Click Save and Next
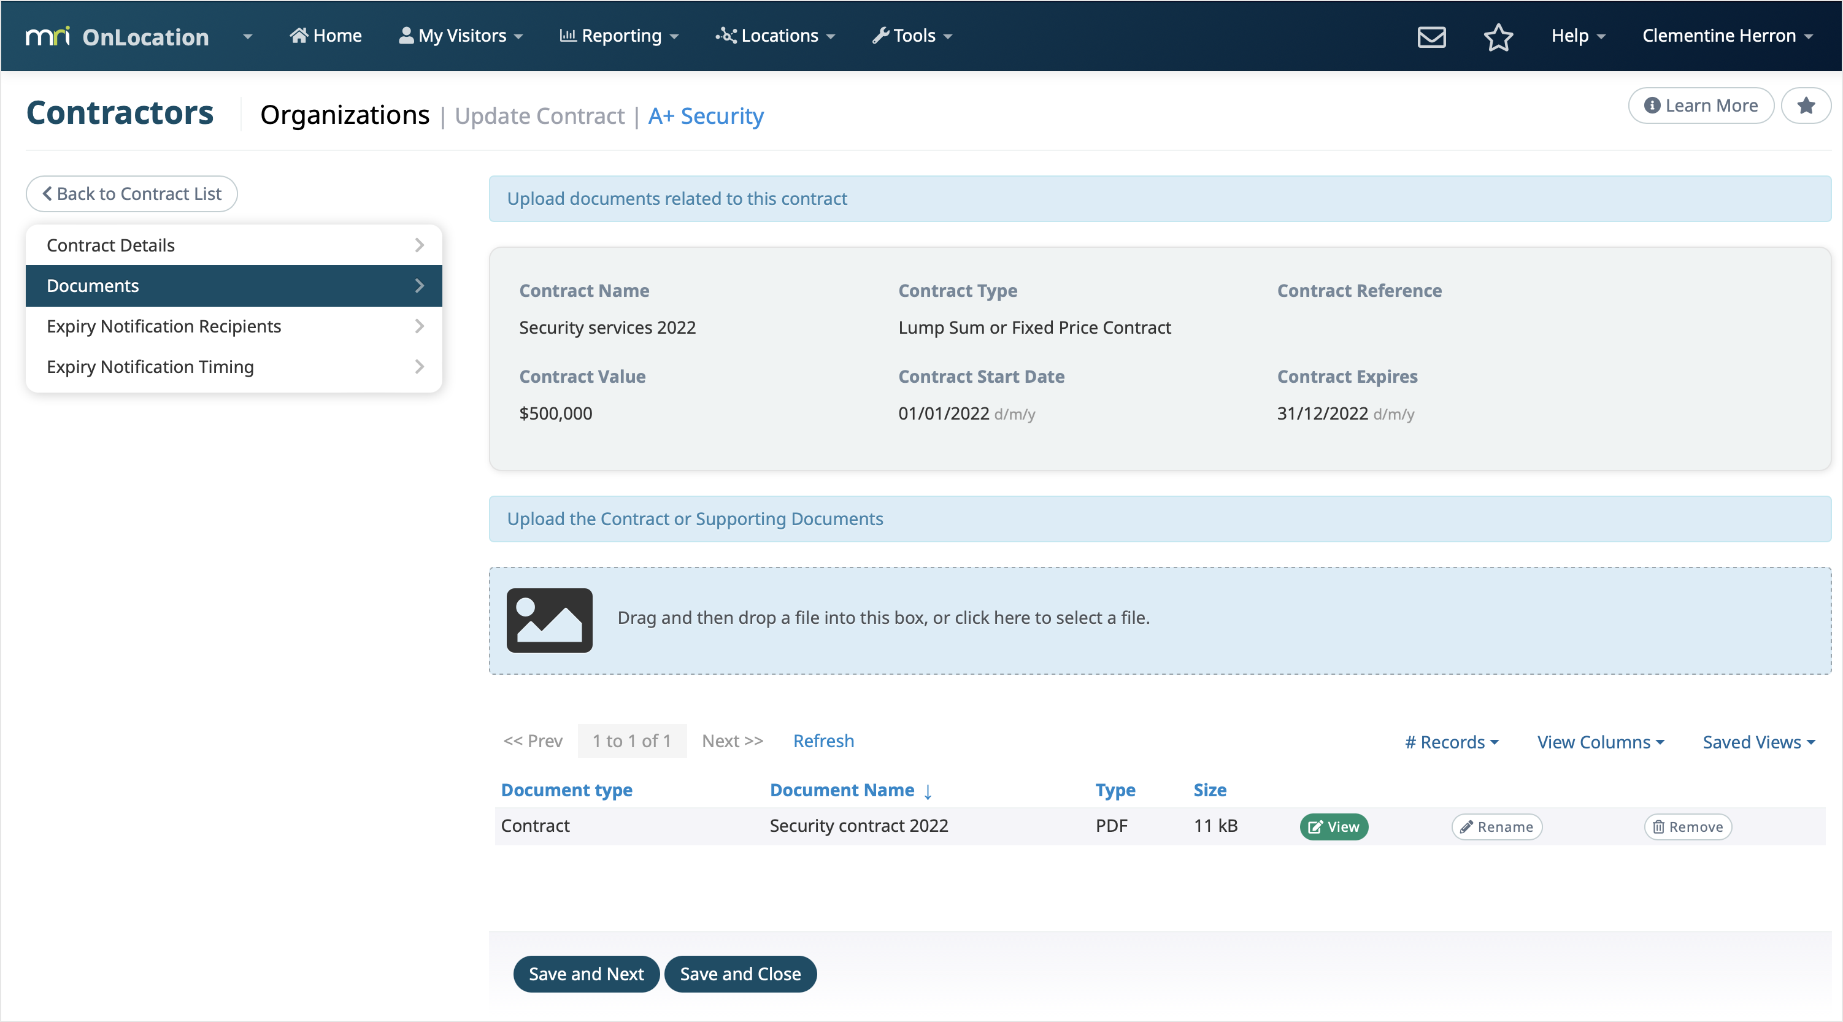 (x=586, y=974)
